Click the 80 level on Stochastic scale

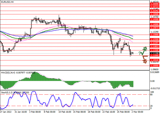click(x=152, y=95)
